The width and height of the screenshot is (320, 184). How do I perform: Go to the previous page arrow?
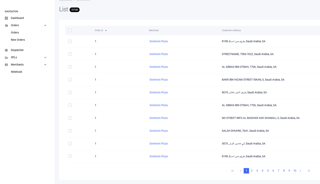241,171
